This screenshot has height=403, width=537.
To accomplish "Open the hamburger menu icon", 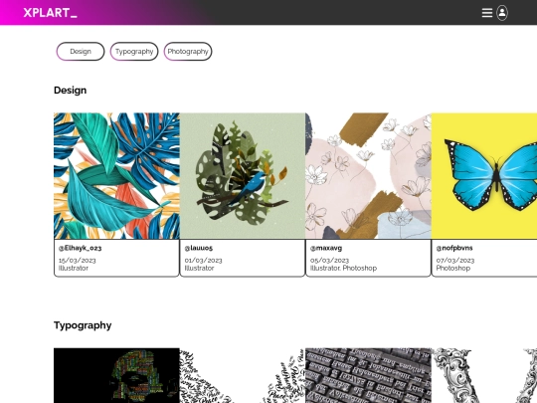I will pyautogui.click(x=487, y=13).
